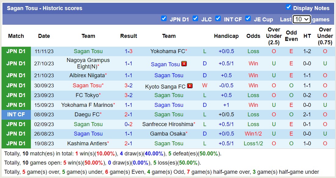The height and width of the screenshot is (178, 336).
Task: Click the Odds column header
Action: (253, 36)
